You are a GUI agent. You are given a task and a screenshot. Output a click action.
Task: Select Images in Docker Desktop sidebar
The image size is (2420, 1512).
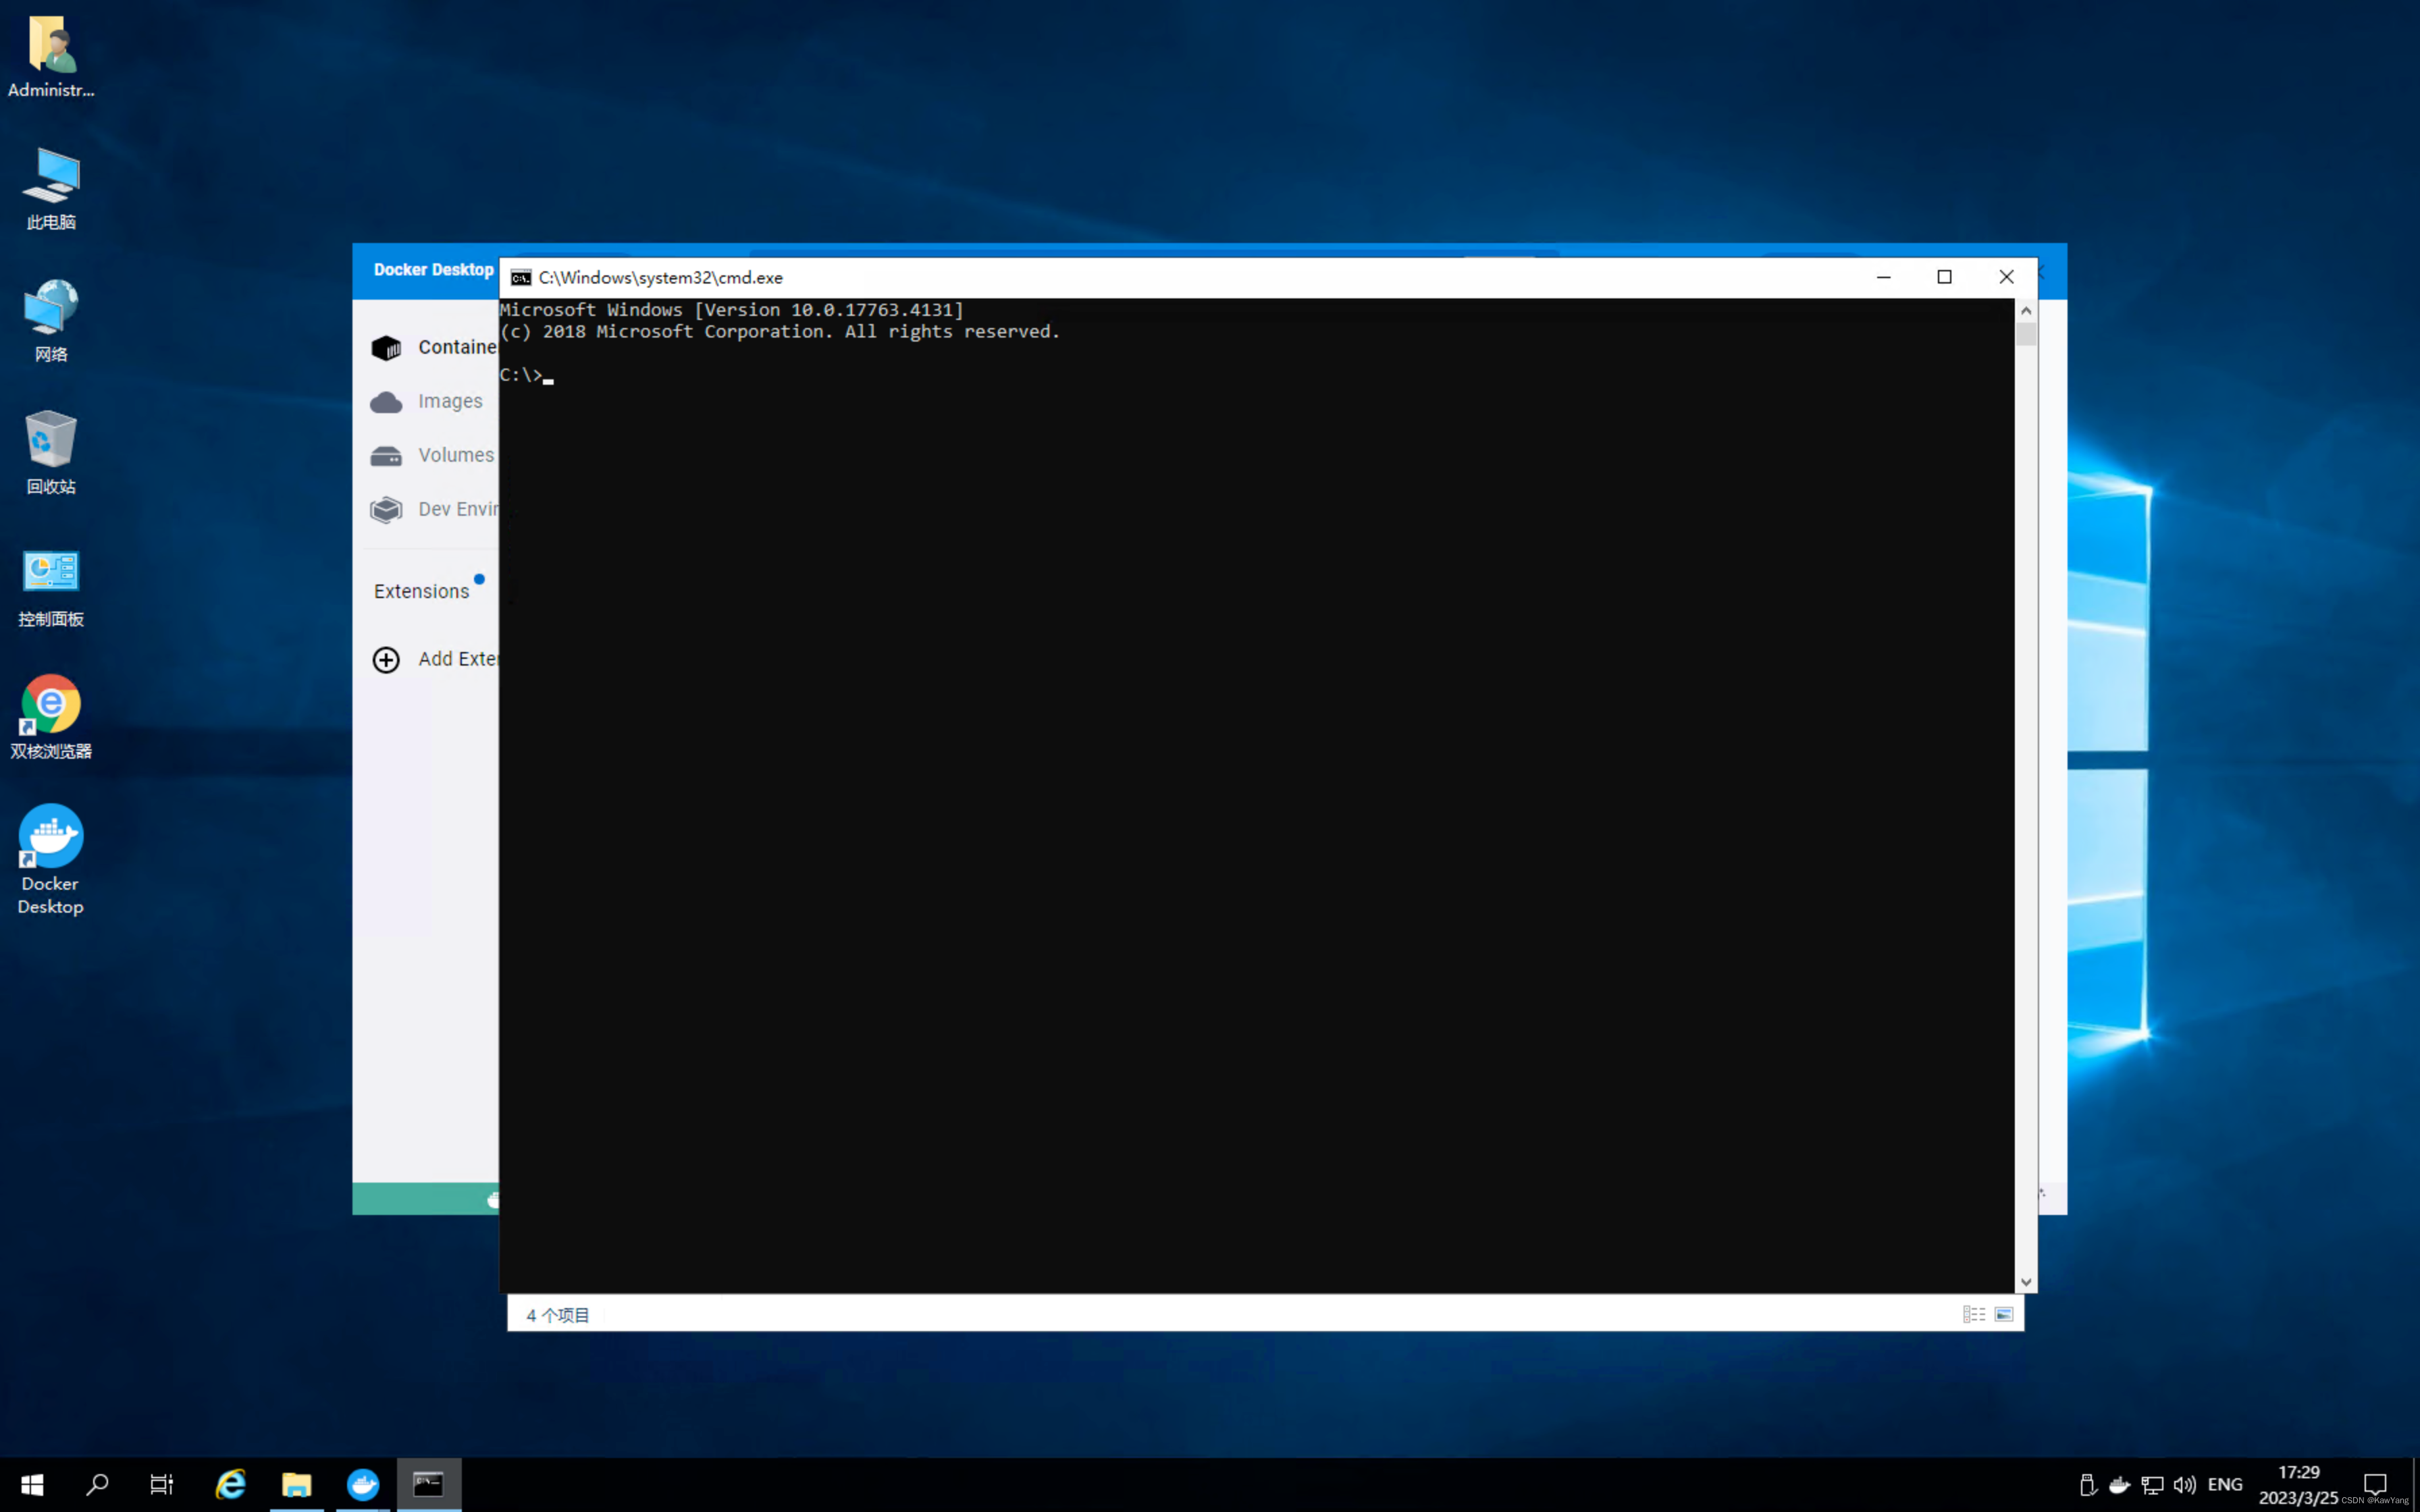click(427, 401)
